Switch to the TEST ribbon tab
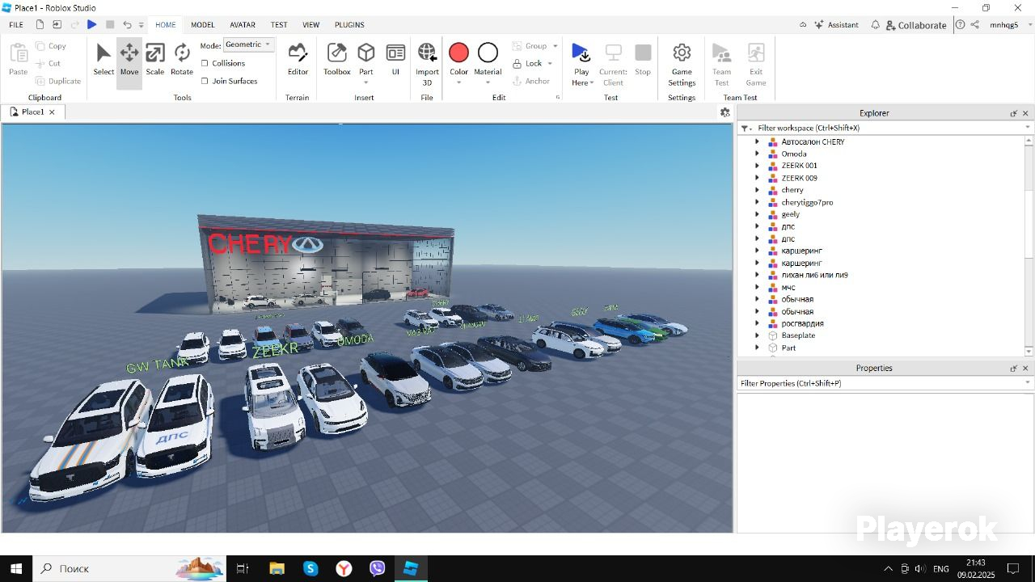 (279, 25)
